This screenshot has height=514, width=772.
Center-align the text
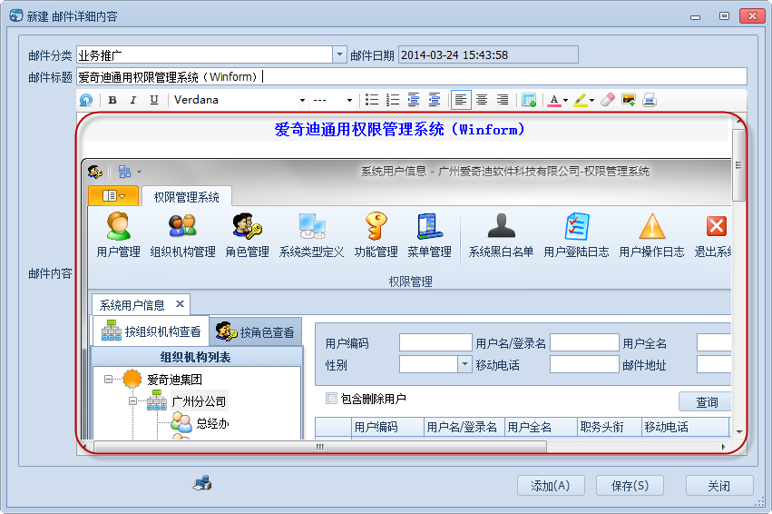[x=482, y=100]
